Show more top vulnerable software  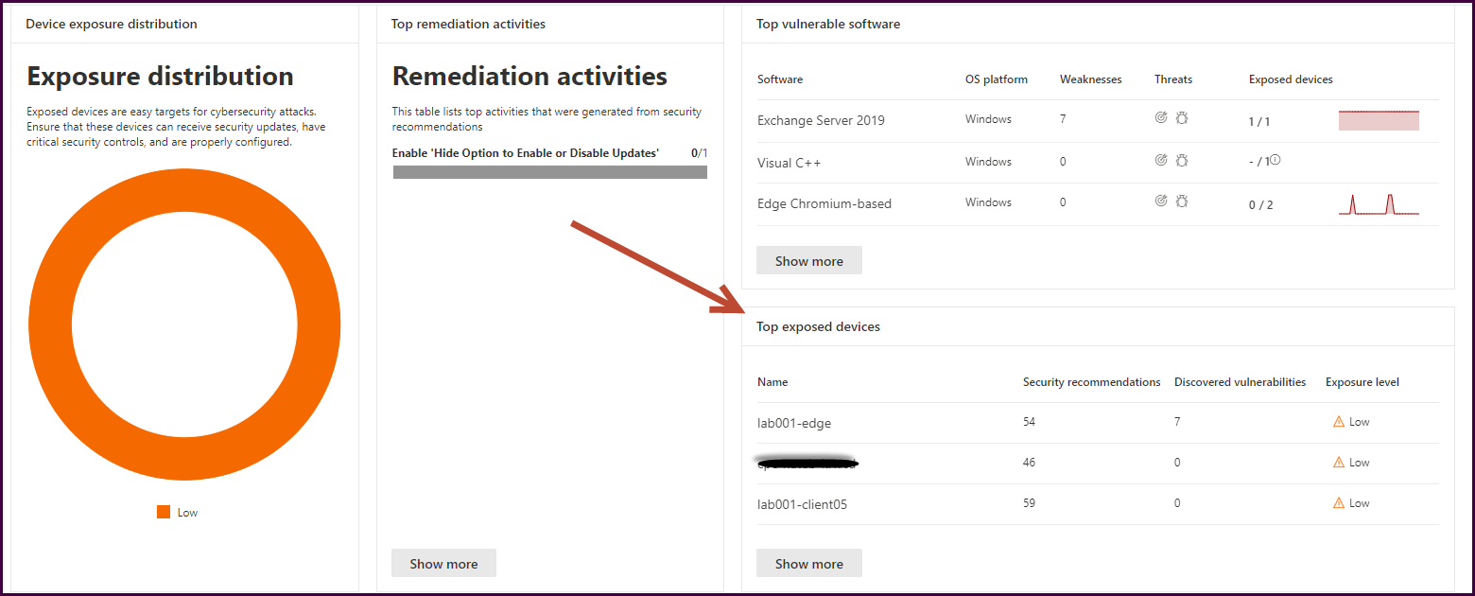coord(808,261)
